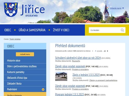Open the OBEC main menu item
Viewport: 129px width, 96px height.
tap(8, 30)
